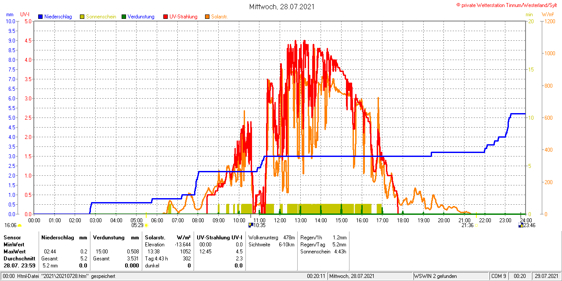Click the Niederschlag column header in table
Image resolution: width=562 pixels, height=281 pixels.
[57, 237]
